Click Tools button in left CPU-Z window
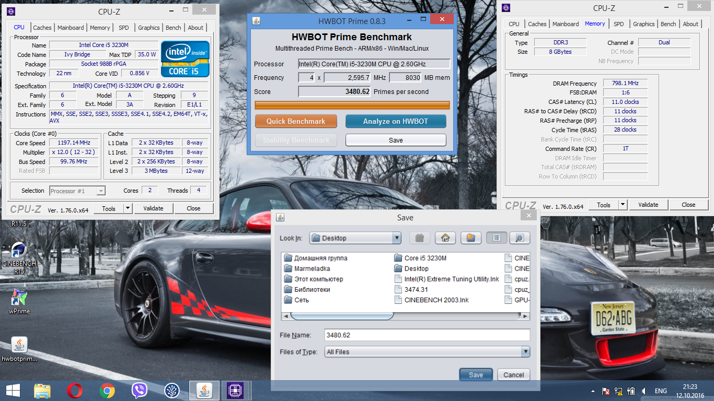The width and height of the screenshot is (714, 401). pos(109,208)
